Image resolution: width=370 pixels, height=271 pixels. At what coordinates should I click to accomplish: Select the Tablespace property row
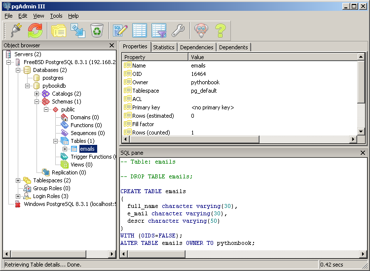240,91
